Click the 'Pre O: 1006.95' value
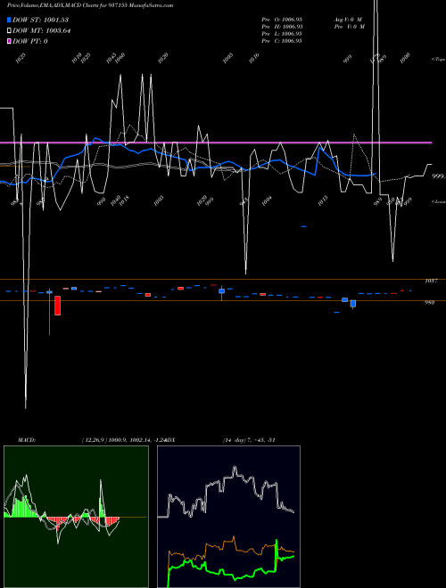Viewport: 446px width, 588px height. pyautogui.click(x=282, y=20)
